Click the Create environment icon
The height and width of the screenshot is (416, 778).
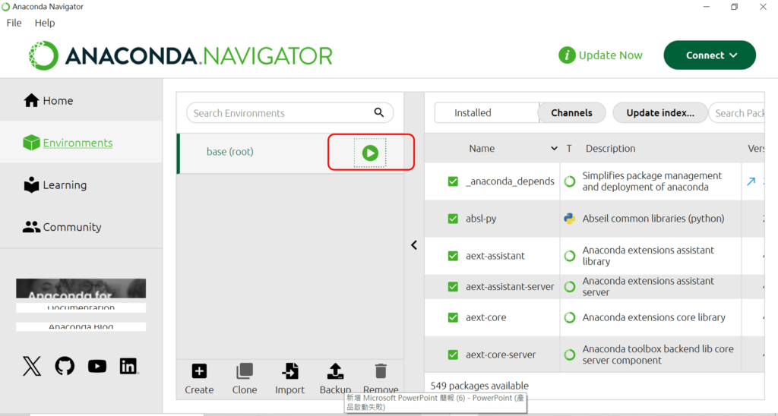[x=199, y=371]
